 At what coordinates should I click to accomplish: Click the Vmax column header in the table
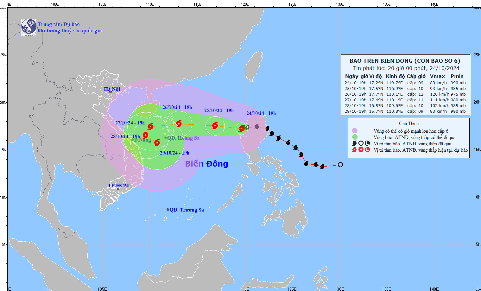pos(437,76)
